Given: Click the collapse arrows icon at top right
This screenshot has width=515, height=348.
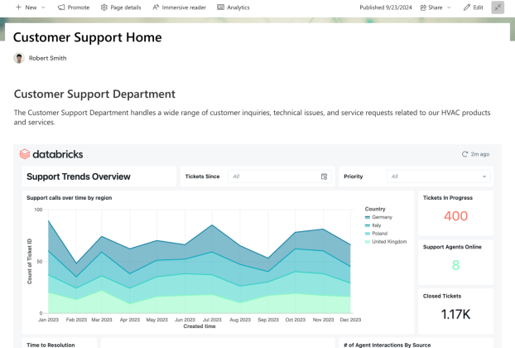Looking at the screenshot, I should (x=497, y=7).
